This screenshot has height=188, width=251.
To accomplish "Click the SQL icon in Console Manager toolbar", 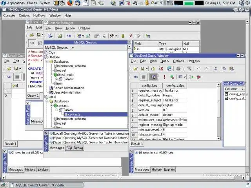I will point(69,36).
